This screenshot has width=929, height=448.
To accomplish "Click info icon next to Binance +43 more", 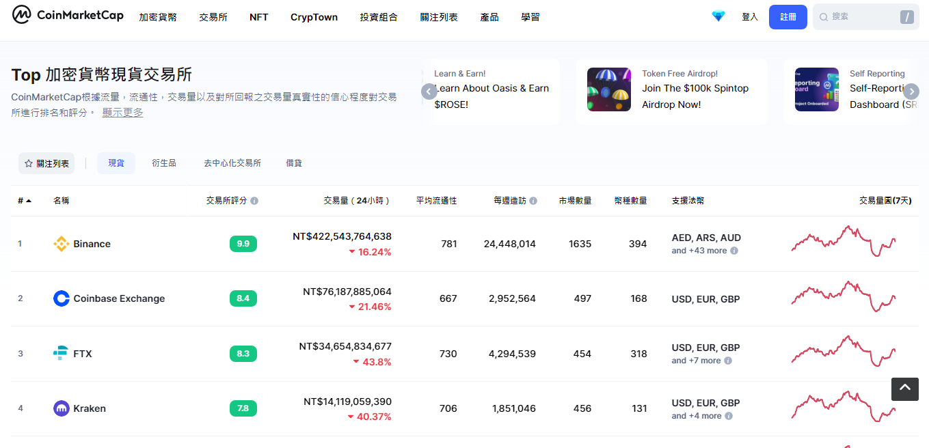I will coord(734,251).
